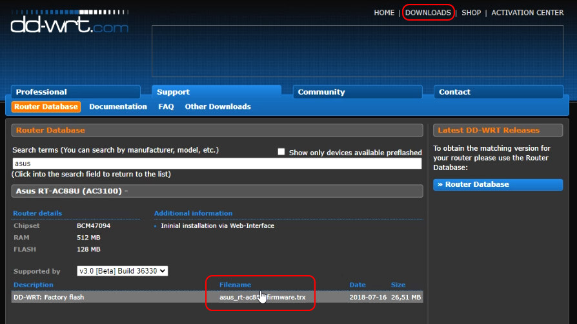Click the 128 MB FLASH value

(x=88, y=249)
